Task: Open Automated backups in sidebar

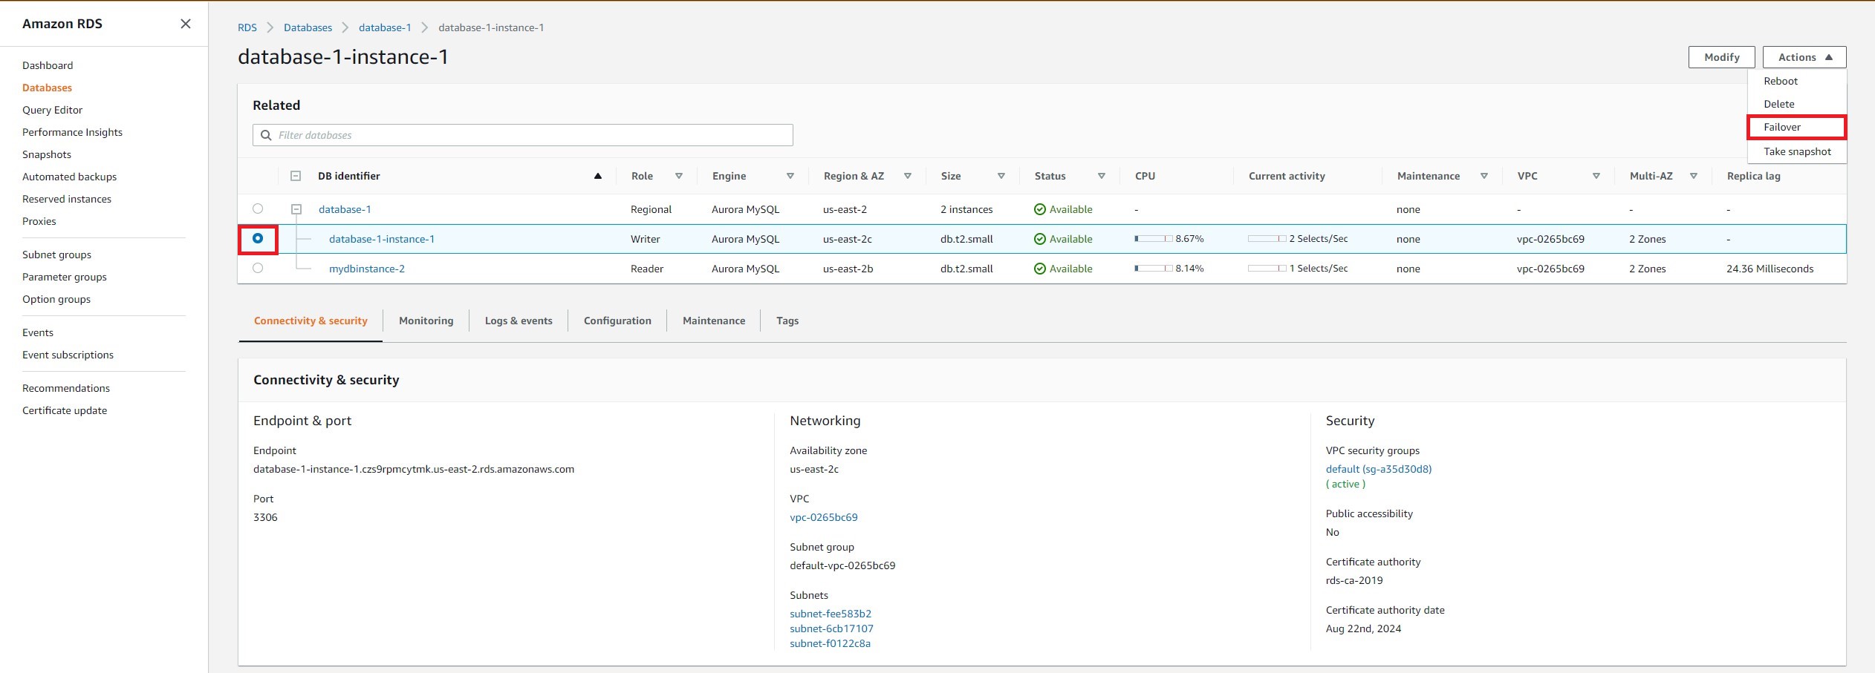Action: [69, 177]
